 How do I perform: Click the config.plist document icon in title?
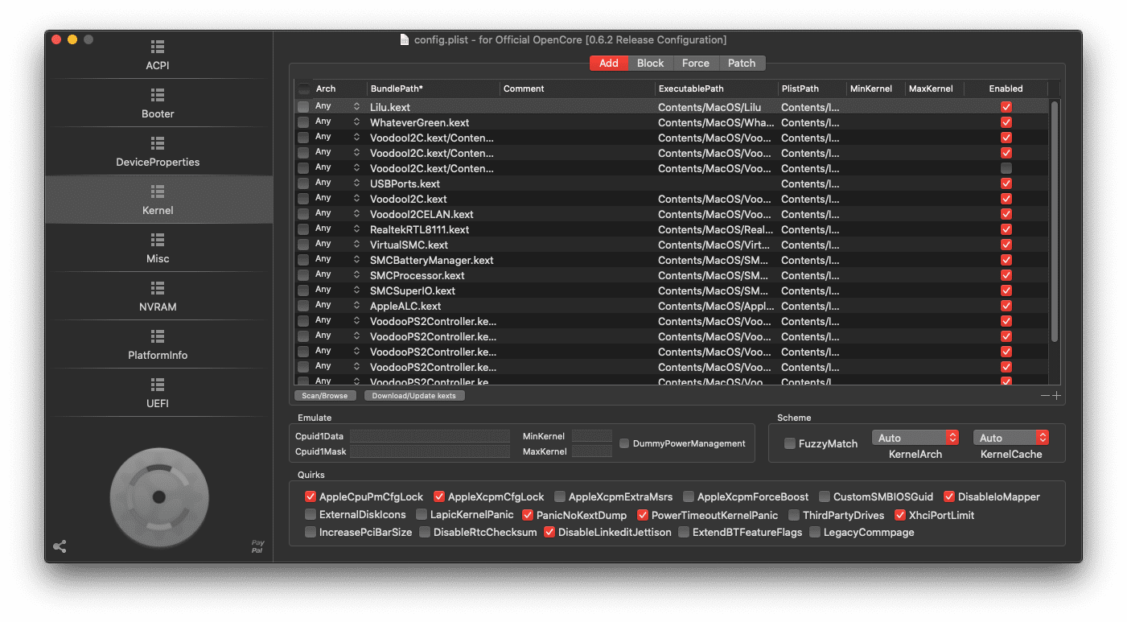tap(405, 39)
